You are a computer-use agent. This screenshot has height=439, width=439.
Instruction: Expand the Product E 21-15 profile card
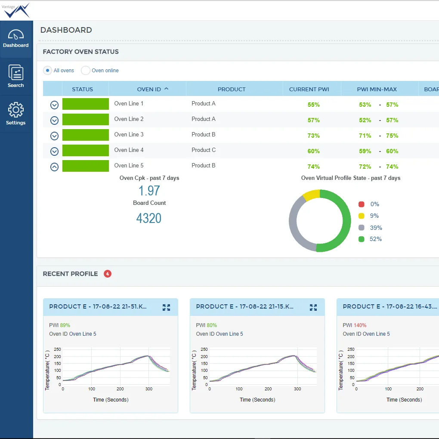(313, 307)
